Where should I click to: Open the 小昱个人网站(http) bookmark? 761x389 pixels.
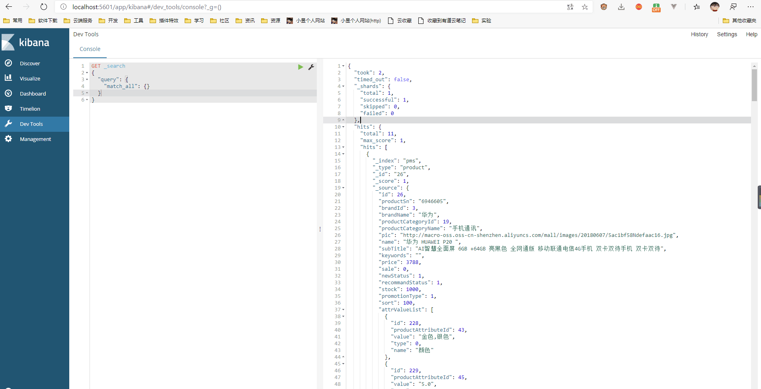point(356,21)
